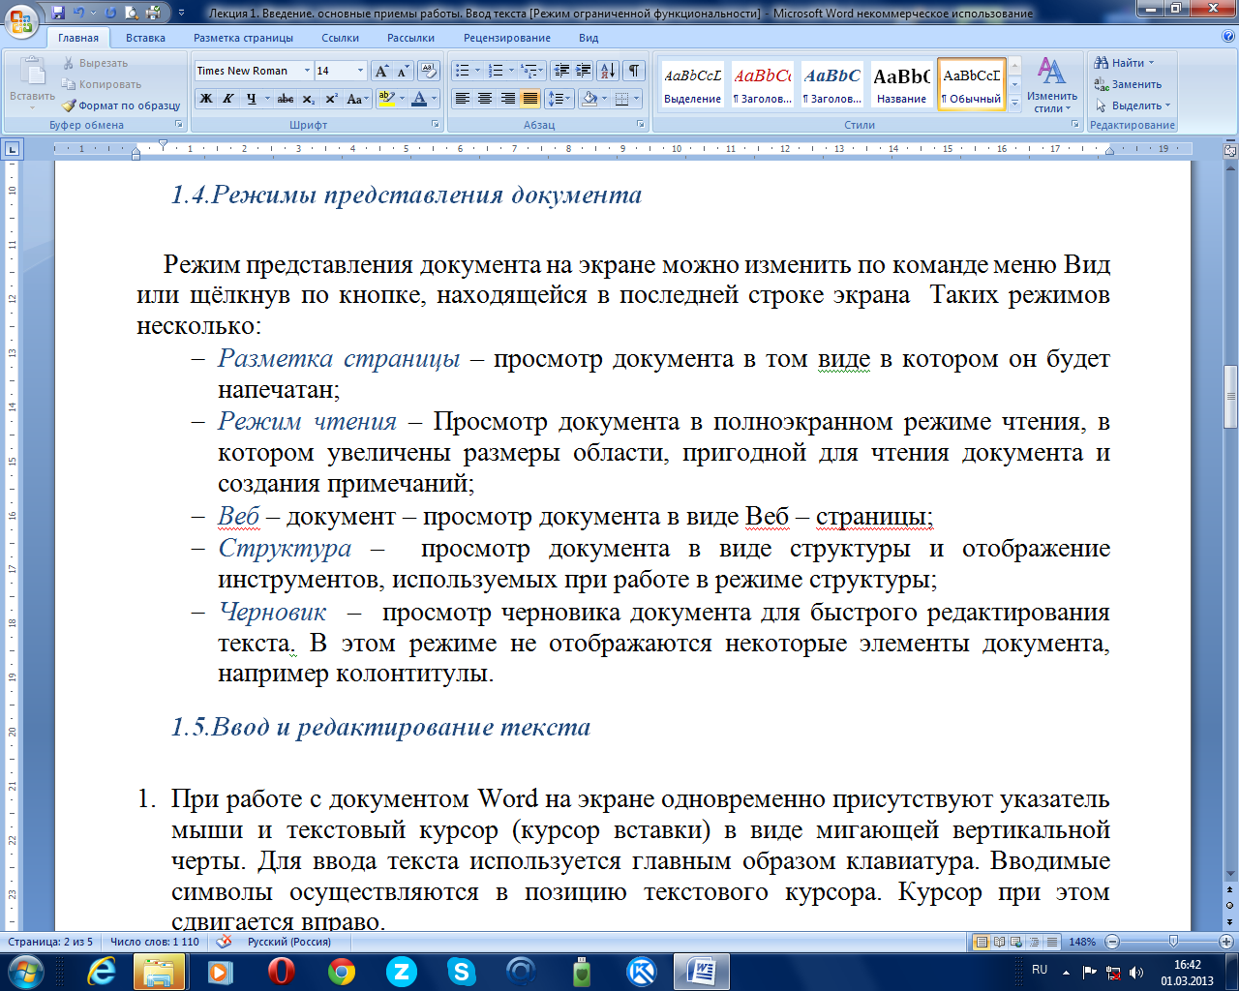
Task: Open the borders dropdown arrow
Action: point(636,99)
